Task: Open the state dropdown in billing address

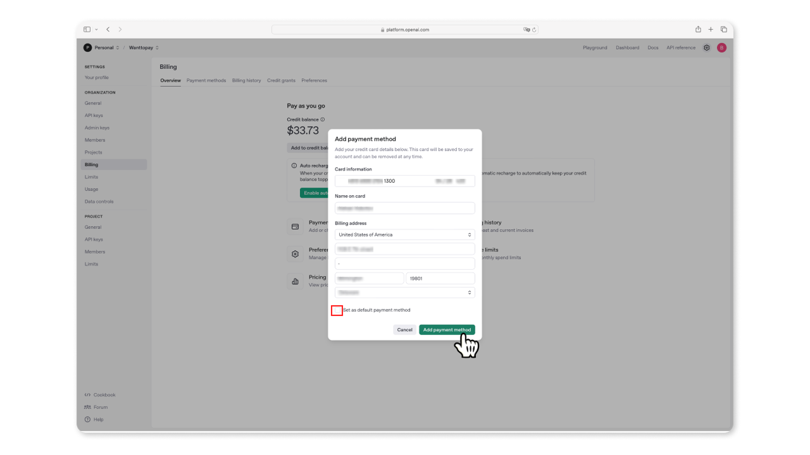Action: click(x=404, y=293)
